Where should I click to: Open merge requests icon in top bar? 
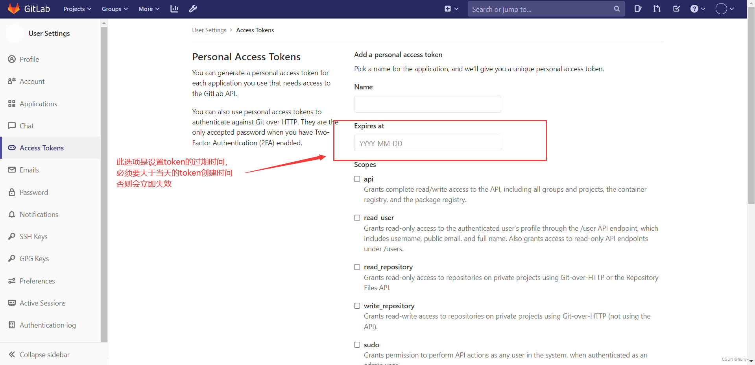[657, 9]
